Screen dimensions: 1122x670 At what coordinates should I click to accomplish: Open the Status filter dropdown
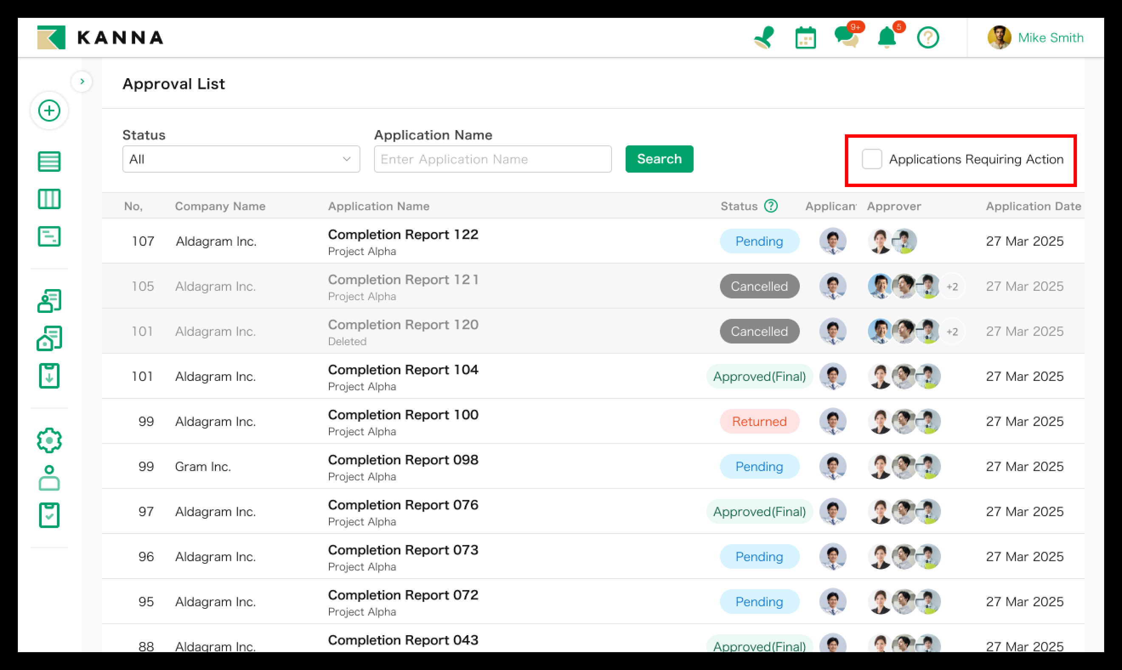click(x=241, y=159)
